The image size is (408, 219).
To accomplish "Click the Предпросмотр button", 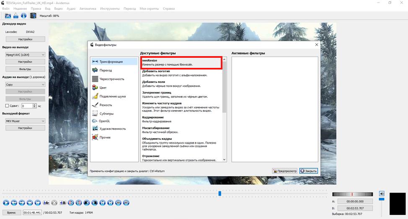I will pyautogui.click(x=285, y=171).
